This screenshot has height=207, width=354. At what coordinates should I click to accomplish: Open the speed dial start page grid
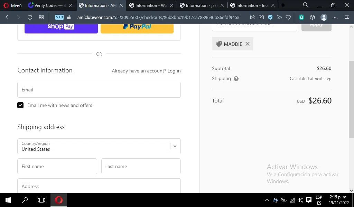(41, 17)
